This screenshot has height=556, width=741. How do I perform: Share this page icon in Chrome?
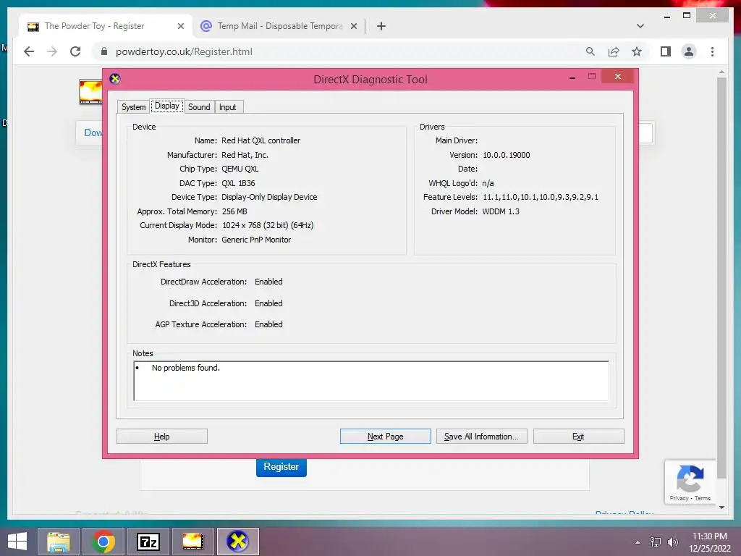pyautogui.click(x=614, y=51)
